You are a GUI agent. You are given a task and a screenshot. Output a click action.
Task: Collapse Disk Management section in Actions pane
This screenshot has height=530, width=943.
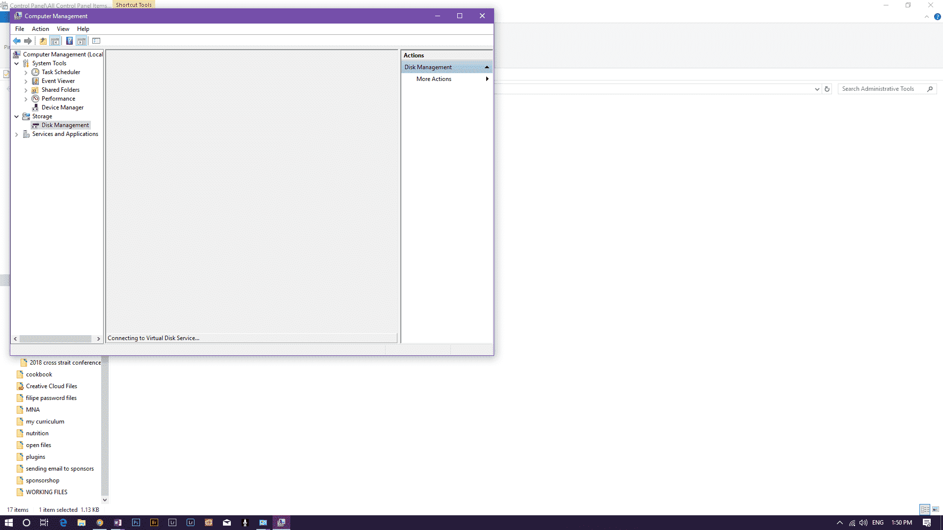(487, 67)
